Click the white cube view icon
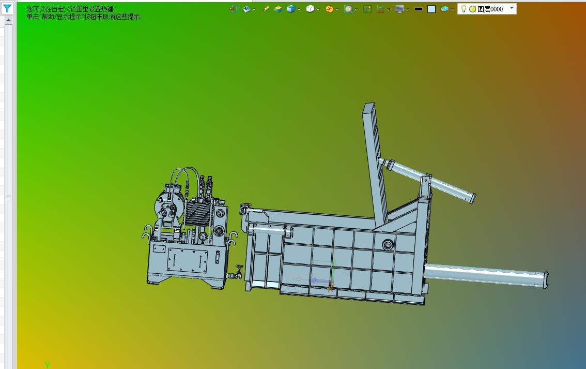586x369 pixels. [x=310, y=9]
